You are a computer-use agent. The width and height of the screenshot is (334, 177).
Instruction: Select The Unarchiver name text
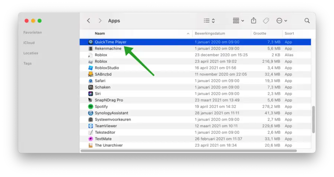[x=109, y=145]
